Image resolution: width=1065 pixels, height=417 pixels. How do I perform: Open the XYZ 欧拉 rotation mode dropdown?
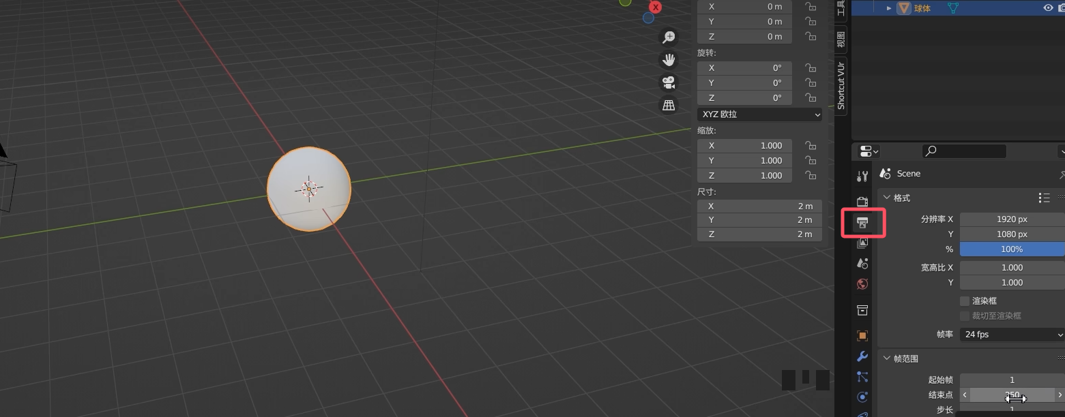759,114
